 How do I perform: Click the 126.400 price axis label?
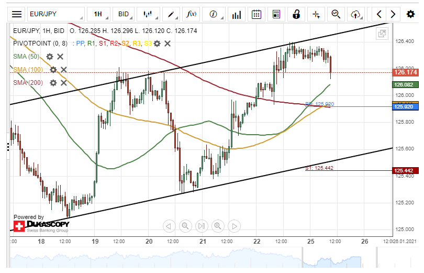pyautogui.click(x=405, y=41)
